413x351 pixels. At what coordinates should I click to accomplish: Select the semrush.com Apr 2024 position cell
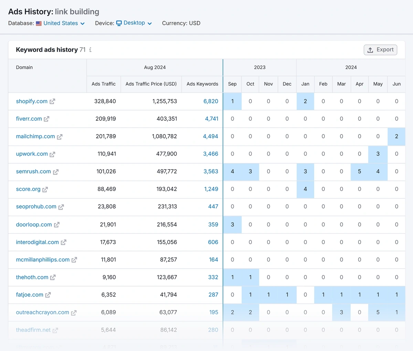pos(360,172)
